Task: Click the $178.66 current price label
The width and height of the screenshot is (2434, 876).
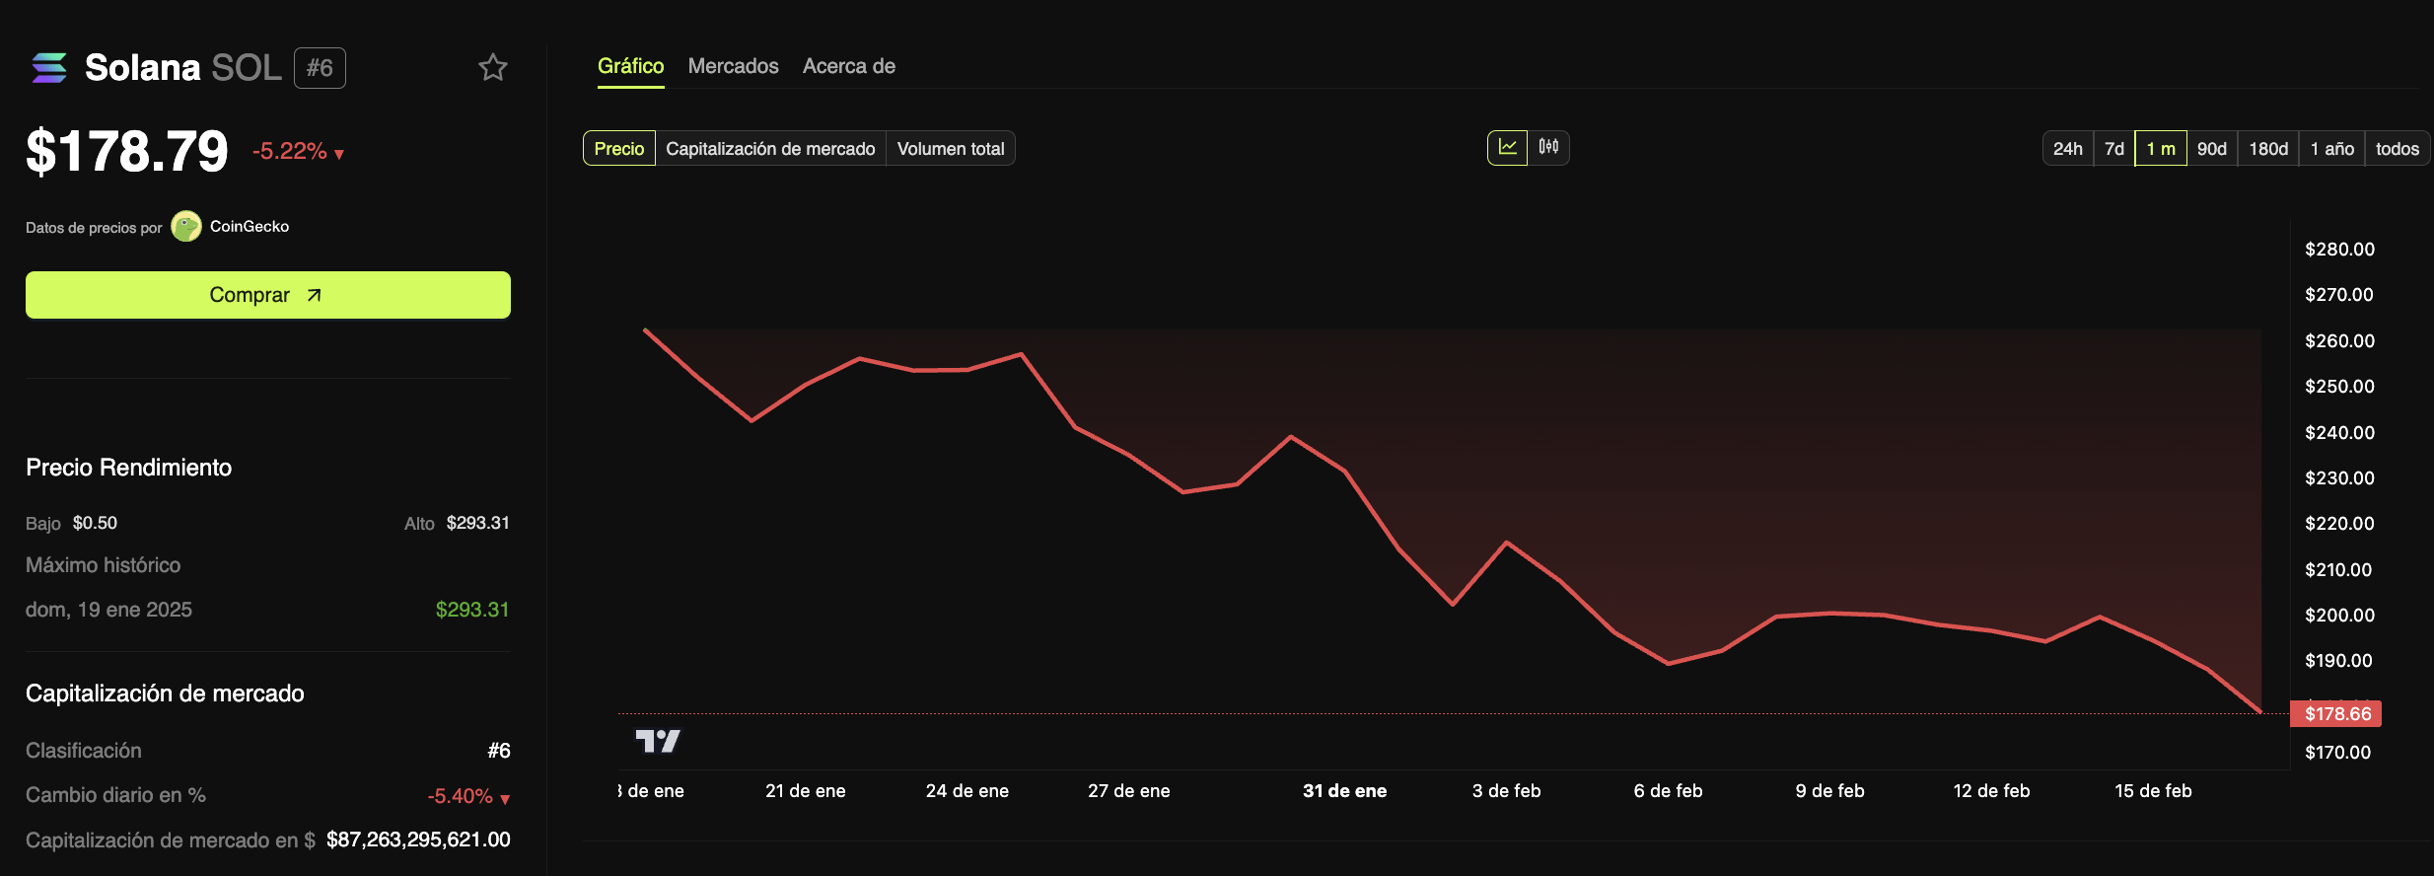Action: [x=2336, y=714]
